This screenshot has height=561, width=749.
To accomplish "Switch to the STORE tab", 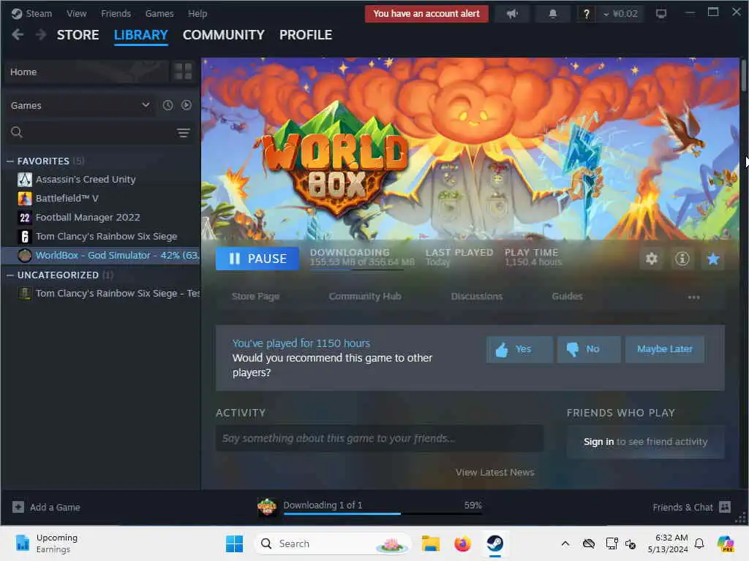I will [x=78, y=35].
